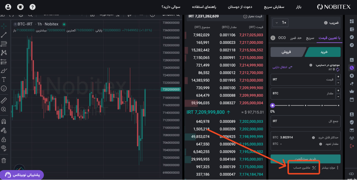The image size is (357, 180).
Task: Click the trash remove drawings icon
Action: pyautogui.click(x=4, y=160)
